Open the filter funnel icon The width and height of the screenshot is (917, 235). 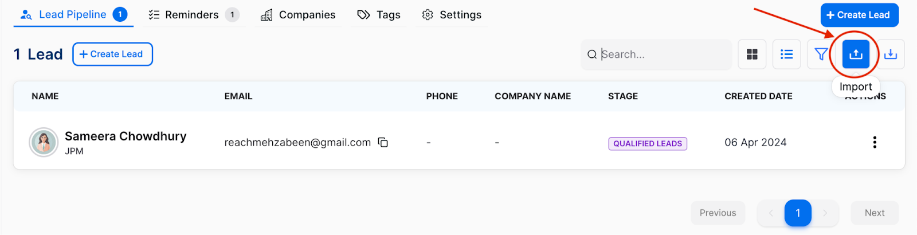821,54
